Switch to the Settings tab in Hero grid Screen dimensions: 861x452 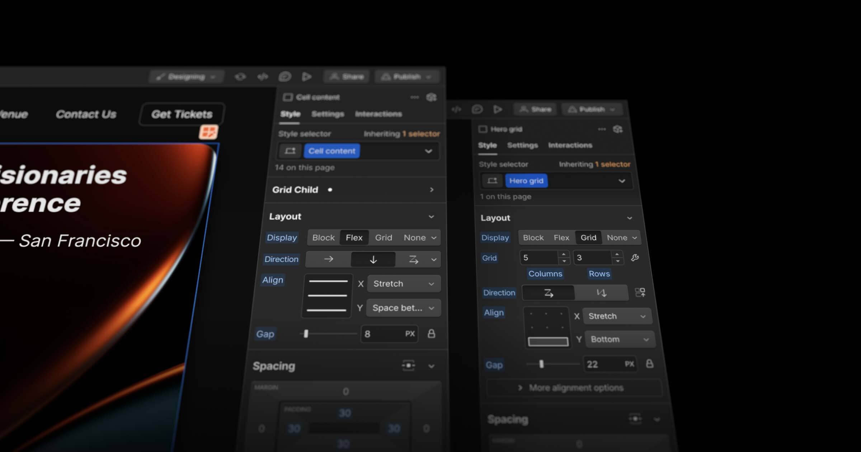click(522, 145)
